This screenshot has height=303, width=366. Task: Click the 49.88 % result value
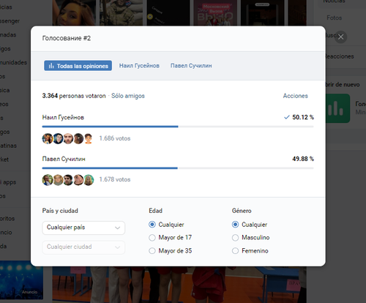pyautogui.click(x=303, y=159)
